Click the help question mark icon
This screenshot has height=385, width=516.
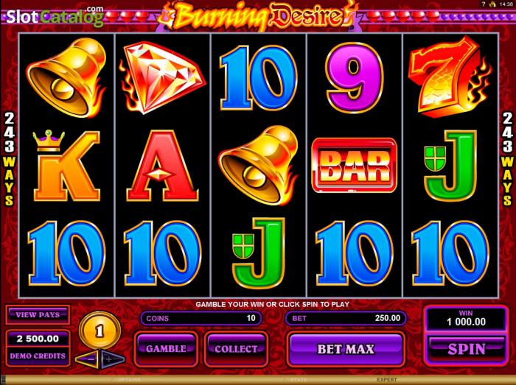tap(484, 4)
